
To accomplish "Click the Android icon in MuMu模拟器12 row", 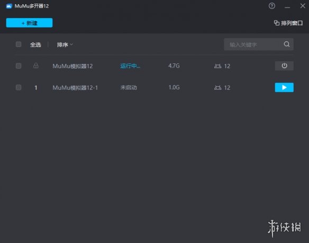I will click(x=218, y=66).
